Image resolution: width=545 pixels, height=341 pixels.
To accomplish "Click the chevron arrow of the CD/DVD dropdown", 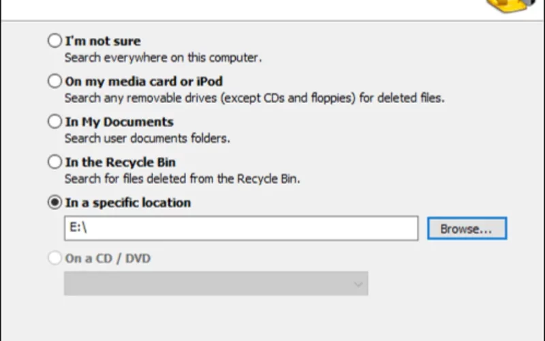I will point(358,284).
